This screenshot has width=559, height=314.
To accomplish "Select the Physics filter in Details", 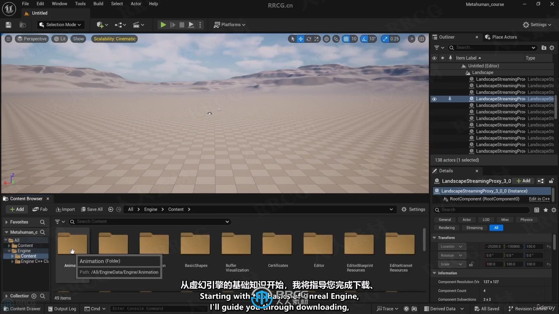I will tap(526, 220).
